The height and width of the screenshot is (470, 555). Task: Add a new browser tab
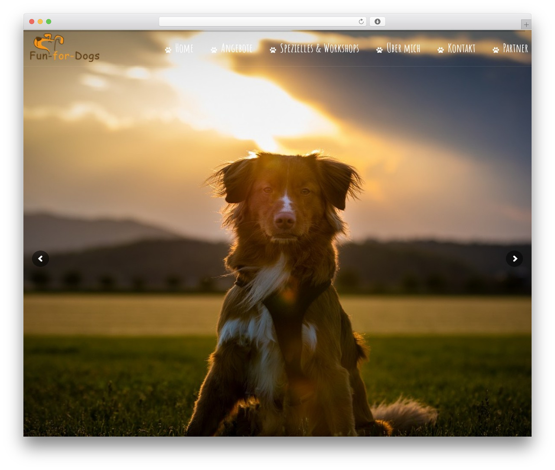(x=526, y=25)
